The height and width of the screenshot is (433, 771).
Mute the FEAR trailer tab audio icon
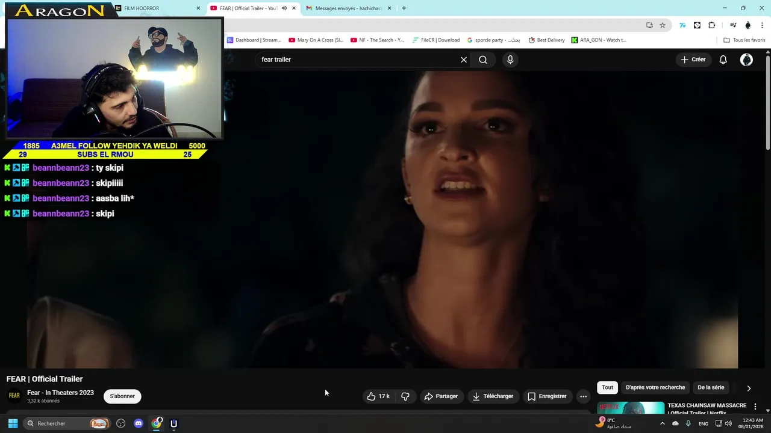284,8
